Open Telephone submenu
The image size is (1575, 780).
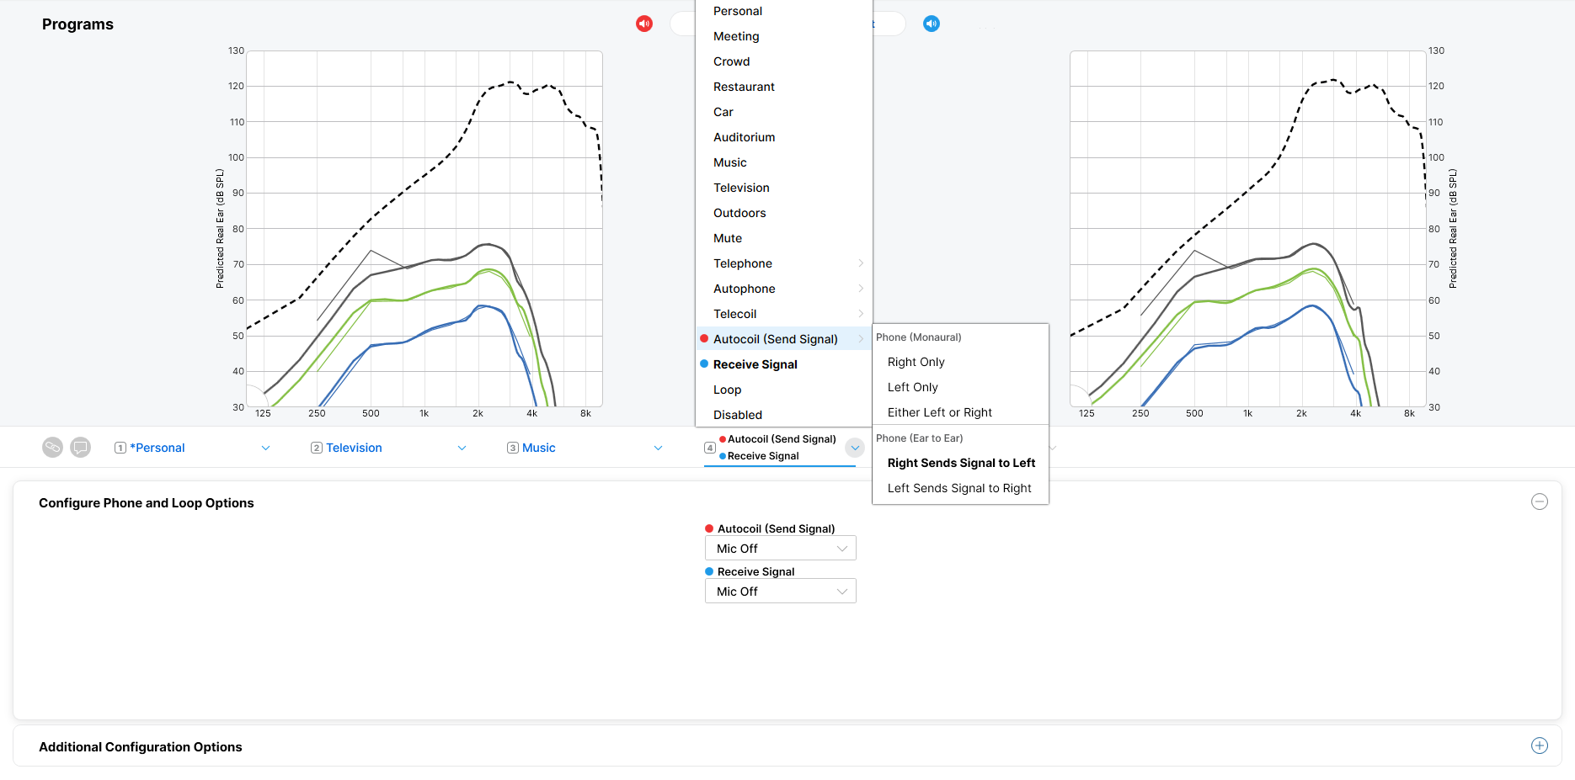click(784, 263)
